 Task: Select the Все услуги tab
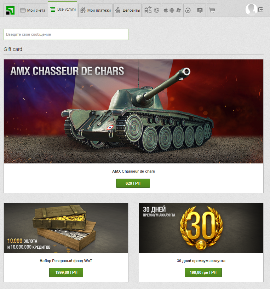click(x=63, y=9)
